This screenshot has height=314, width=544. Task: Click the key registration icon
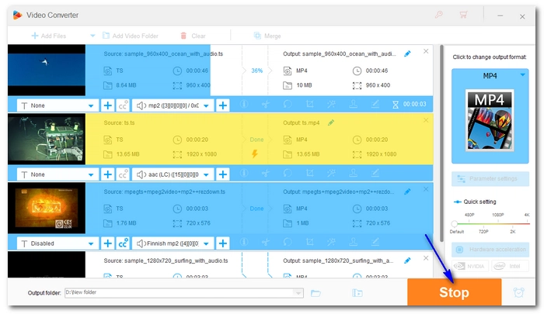[439, 15]
